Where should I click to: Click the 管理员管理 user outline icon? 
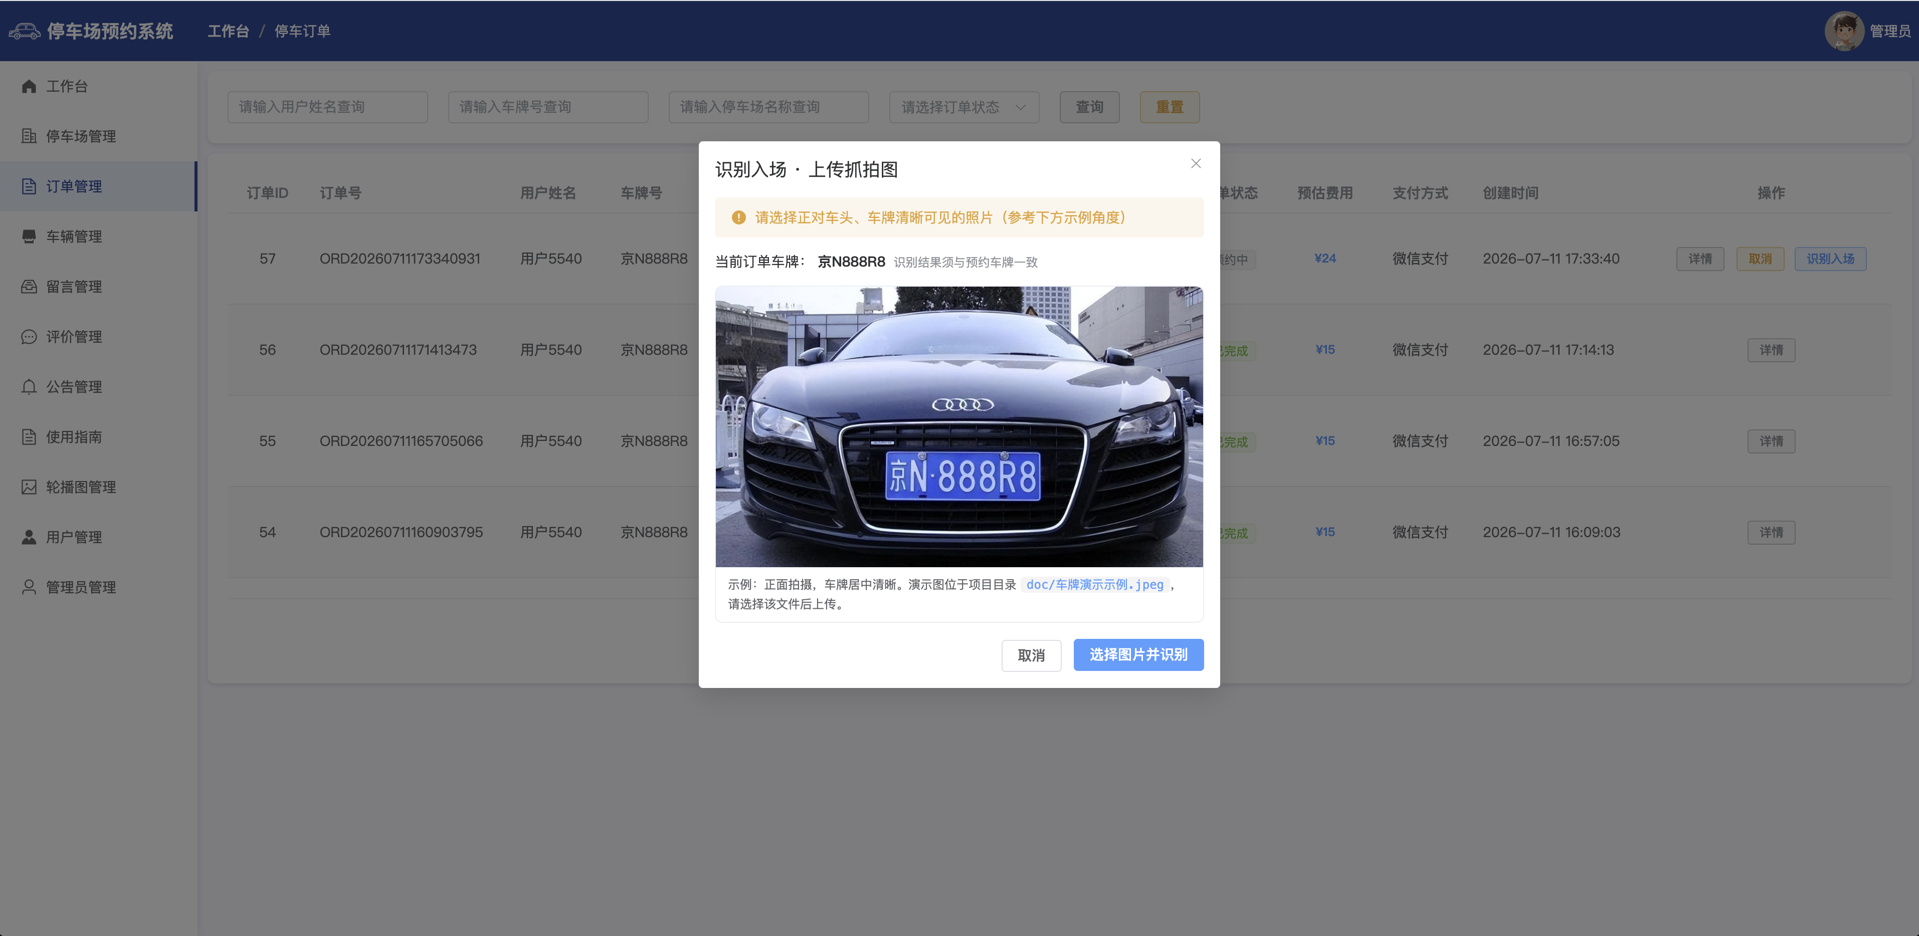pyautogui.click(x=29, y=587)
